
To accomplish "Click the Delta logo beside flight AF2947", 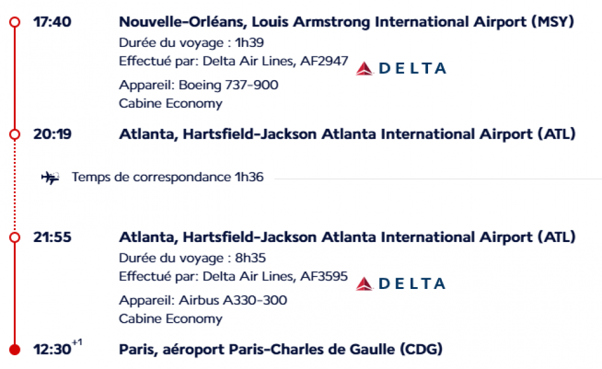I will point(400,69).
